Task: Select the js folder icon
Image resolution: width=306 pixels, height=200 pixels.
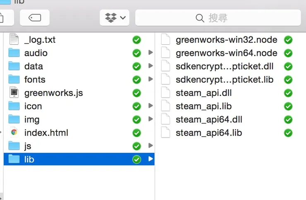Action: (14, 145)
